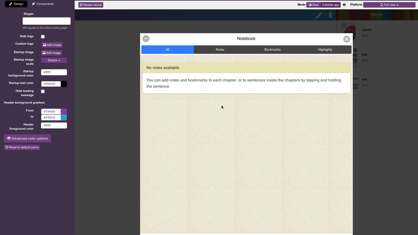This screenshot has width=418, height=235.
Task: Edit the Startup text color hex field
Action: [x=51, y=84]
